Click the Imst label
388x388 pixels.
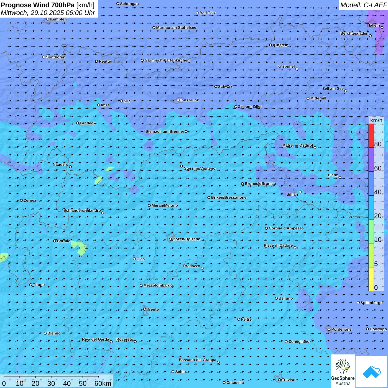(x=105, y=105)
